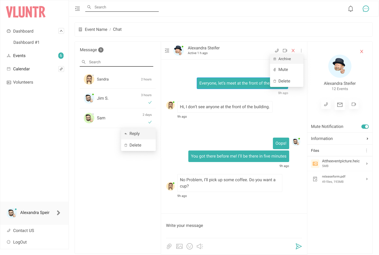Start voice call in chat header
This screenshot has height=255, width=379.
277,50
